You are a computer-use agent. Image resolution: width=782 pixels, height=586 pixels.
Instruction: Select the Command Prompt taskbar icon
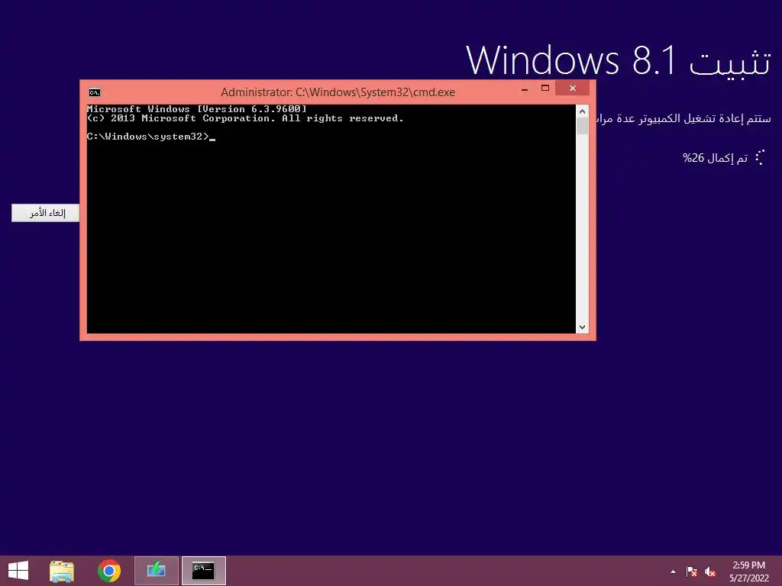[203, 571]
